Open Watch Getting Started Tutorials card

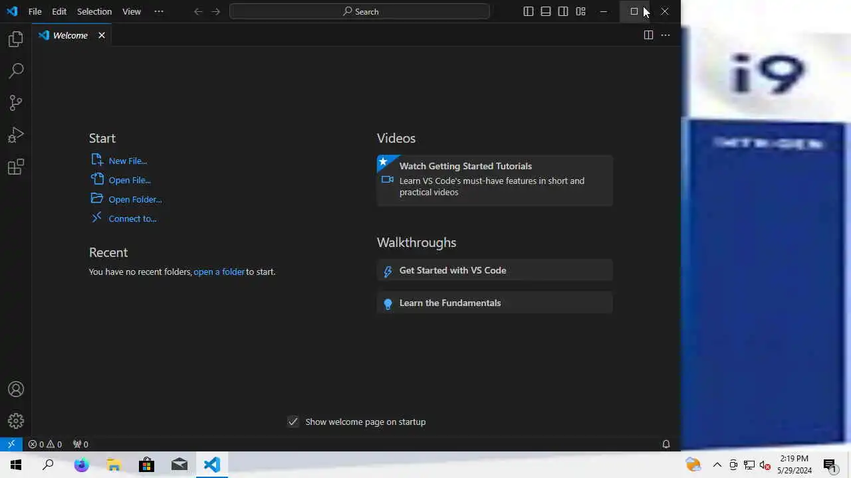(495, 181)
